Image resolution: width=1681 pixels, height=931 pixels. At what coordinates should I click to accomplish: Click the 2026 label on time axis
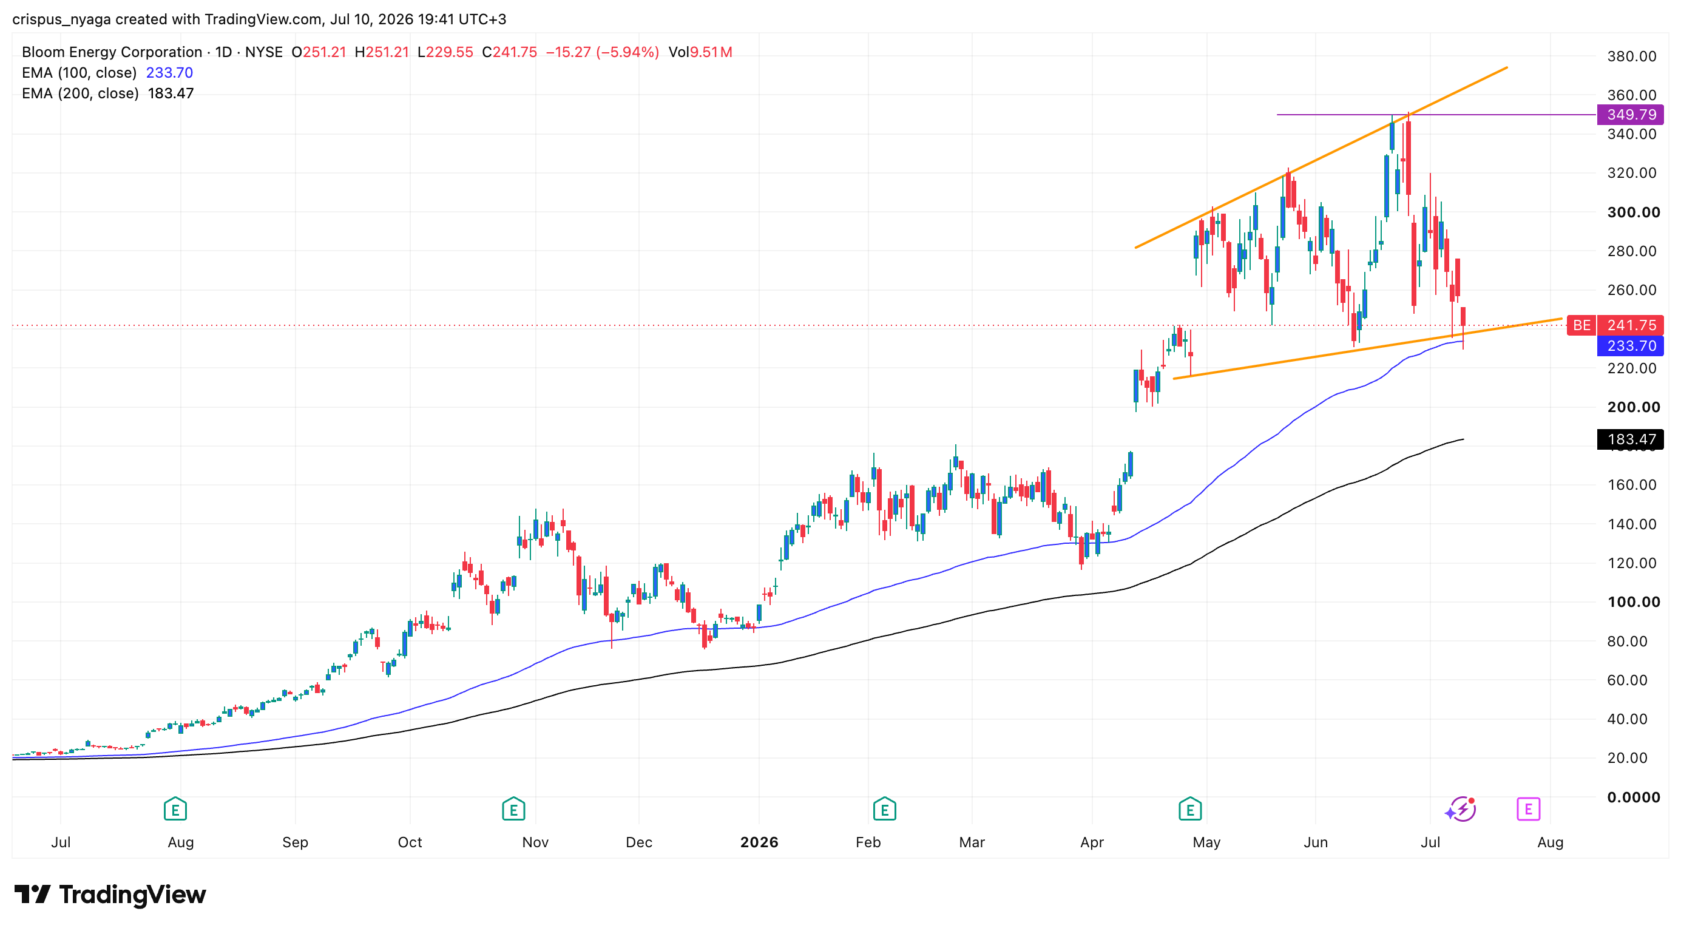759,842
